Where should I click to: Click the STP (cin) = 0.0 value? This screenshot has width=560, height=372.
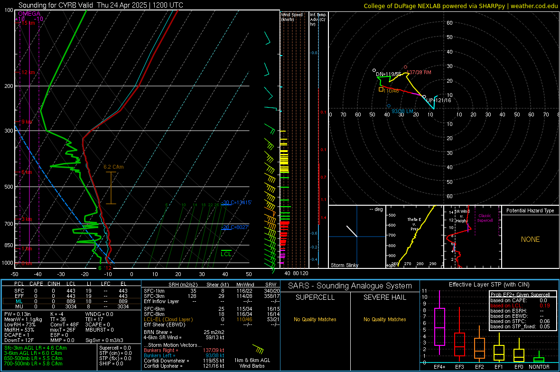[115, 353]
